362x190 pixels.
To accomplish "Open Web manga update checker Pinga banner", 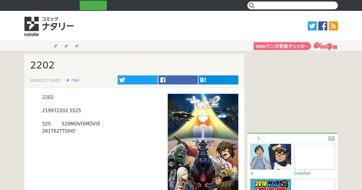I will point(295,46).
